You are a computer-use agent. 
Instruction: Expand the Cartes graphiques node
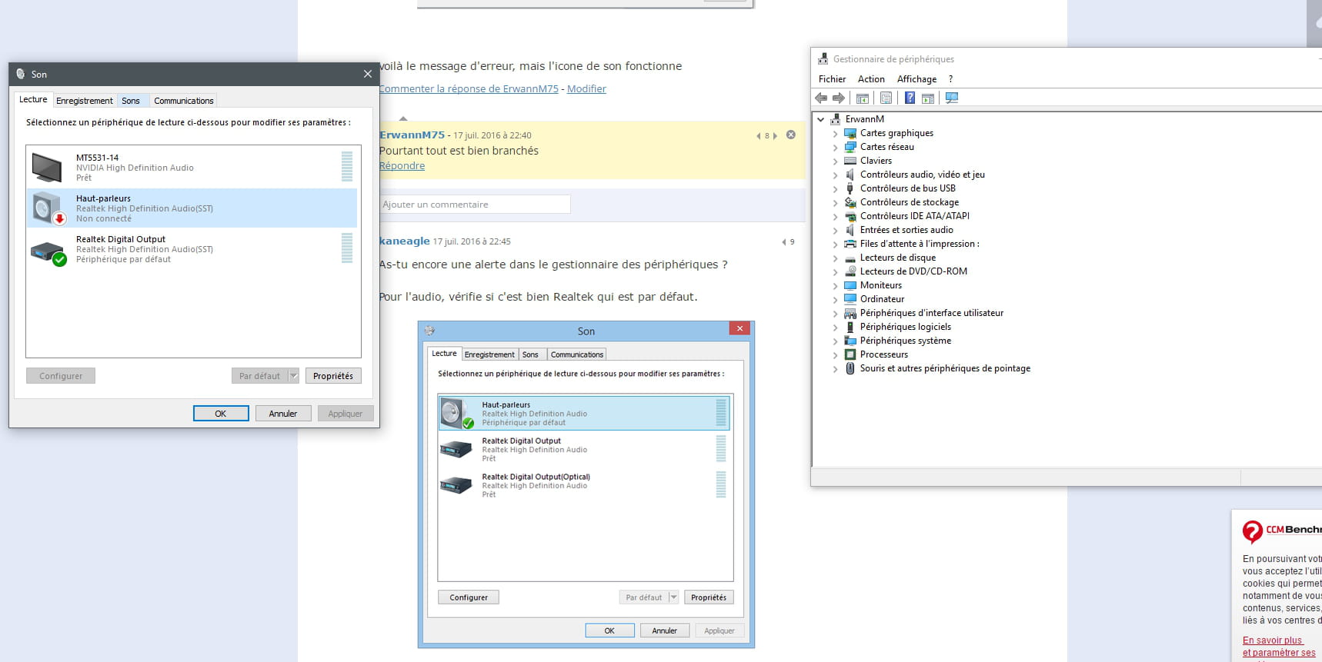pyautogui.click(x=836, y=133)
